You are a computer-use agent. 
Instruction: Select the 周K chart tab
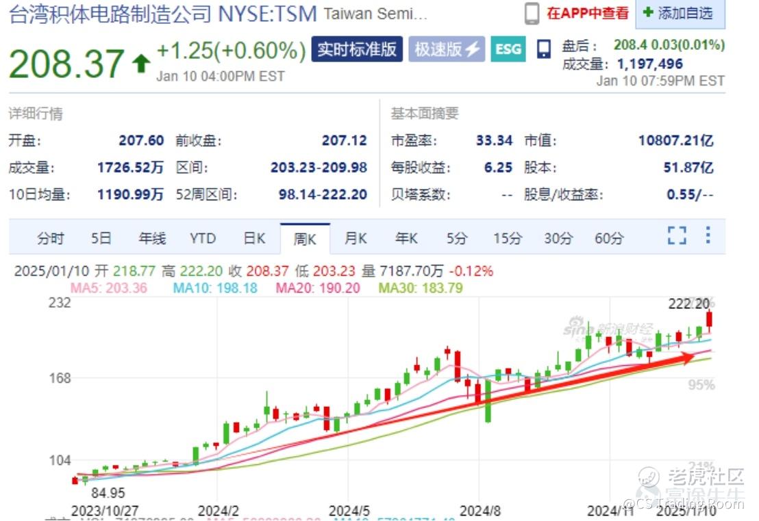pos(305,239)
